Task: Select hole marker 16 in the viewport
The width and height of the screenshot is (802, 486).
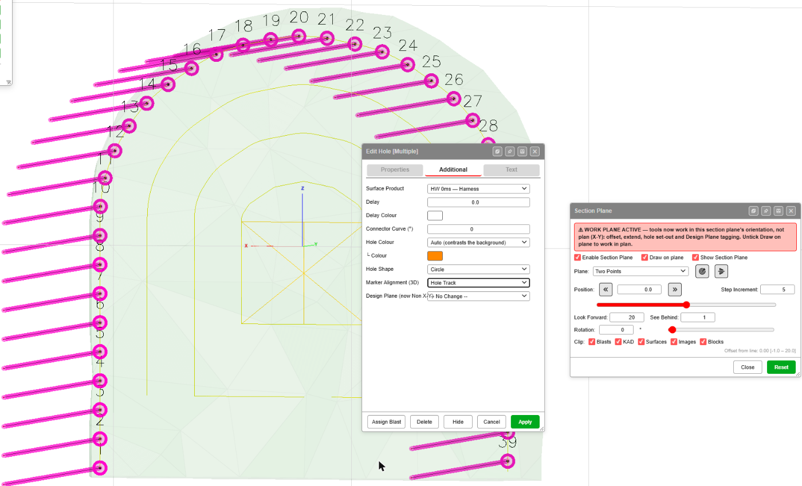Action: click(191, 69)
